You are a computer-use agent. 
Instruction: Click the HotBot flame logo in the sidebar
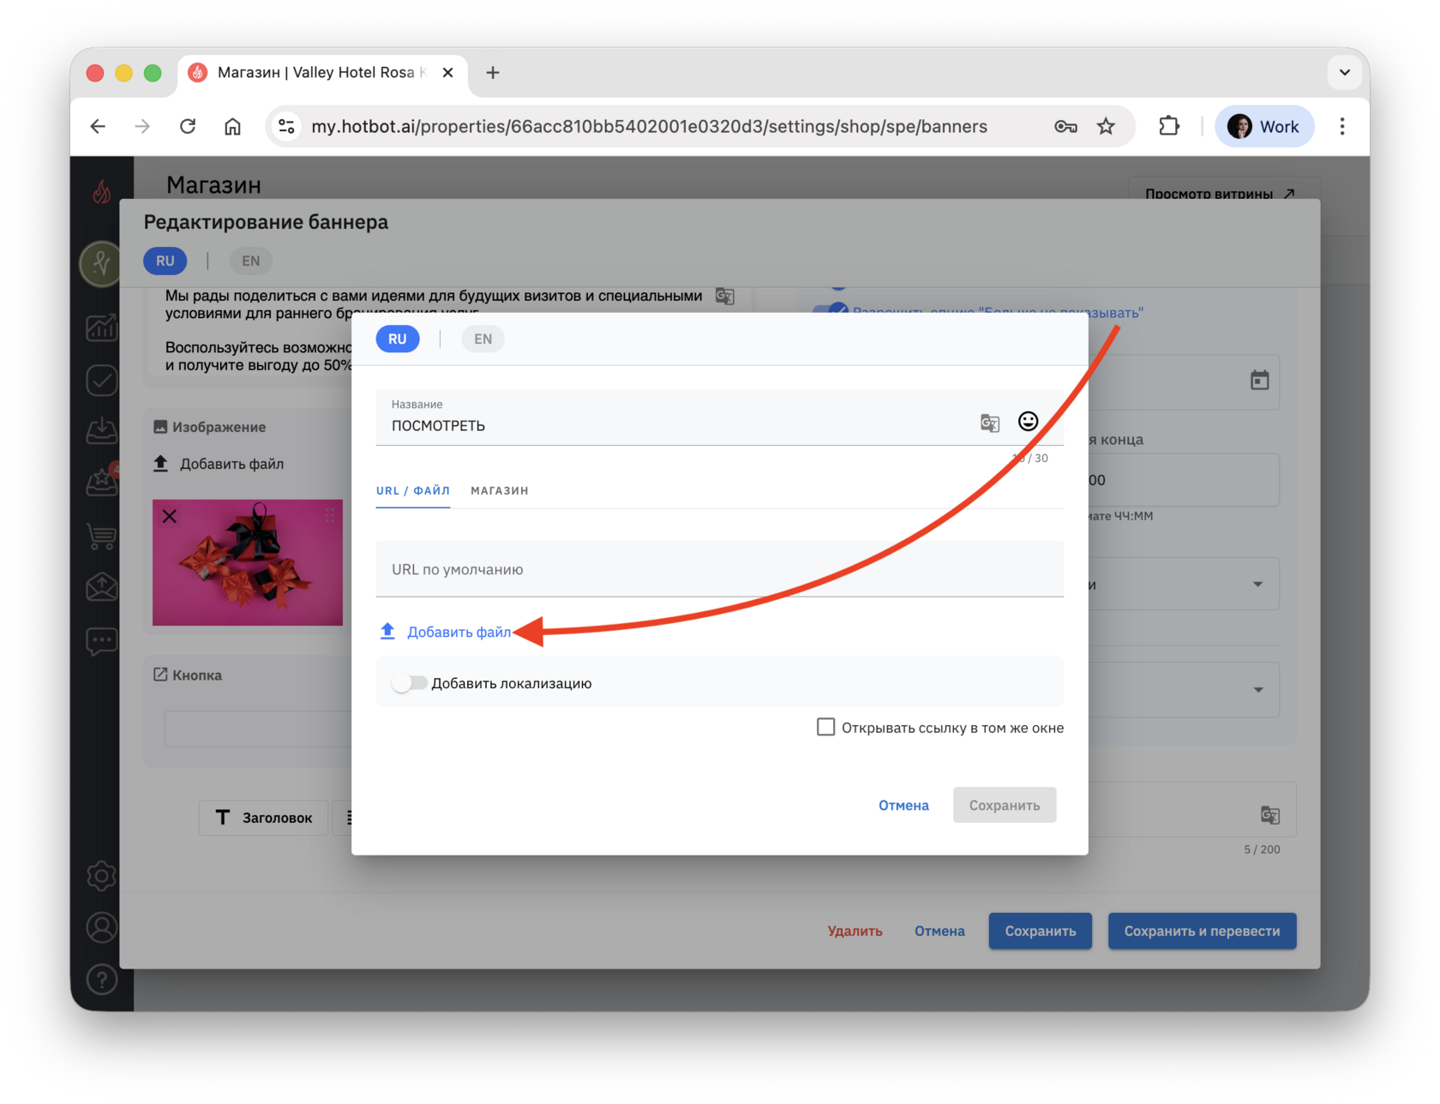pos(101,192)
